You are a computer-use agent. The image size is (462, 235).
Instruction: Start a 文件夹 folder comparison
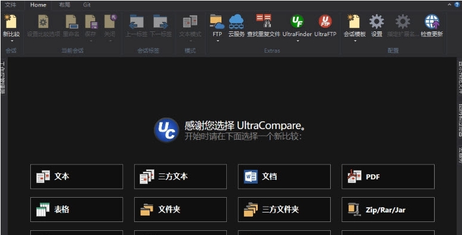[x=181, y=210]
